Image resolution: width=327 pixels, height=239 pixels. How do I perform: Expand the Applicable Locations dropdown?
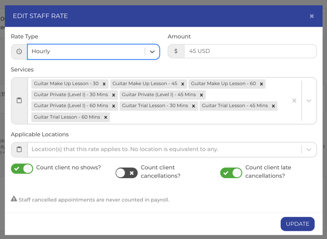coord(309,150)
